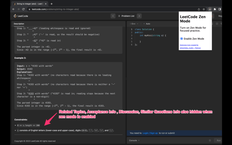Click the 'Output: 4193' line
This screenshot has width=232, height=145.
[x=25, y=69]
